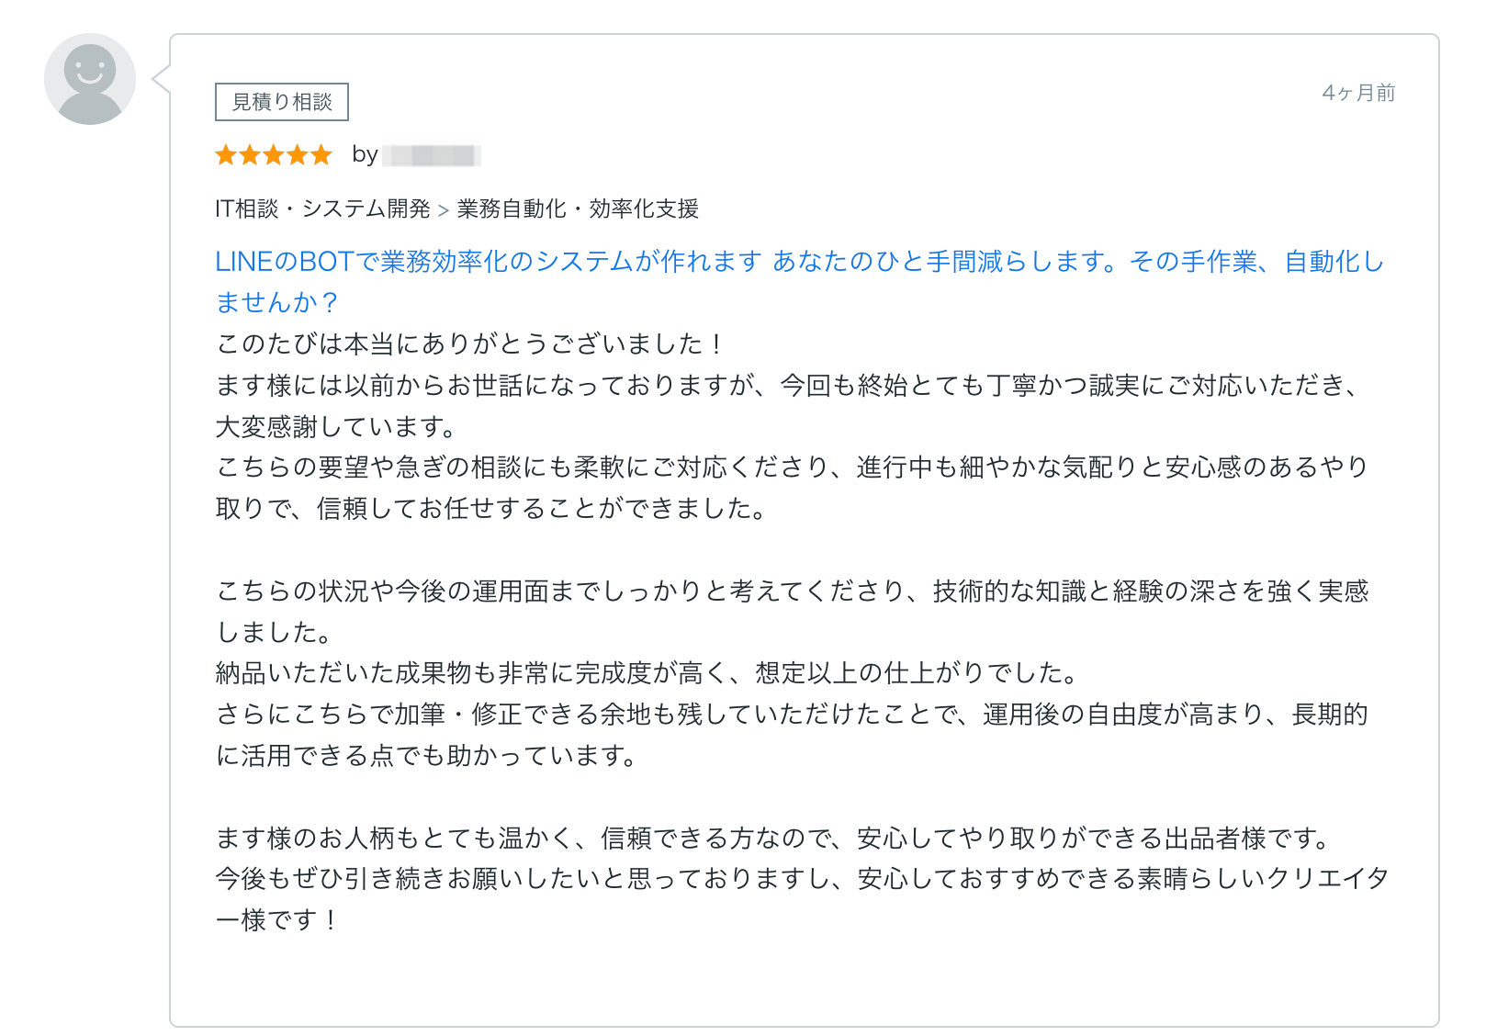Select the first orange rating star
Screen dimensions: 1486x1036
click(x=226, y=155)
